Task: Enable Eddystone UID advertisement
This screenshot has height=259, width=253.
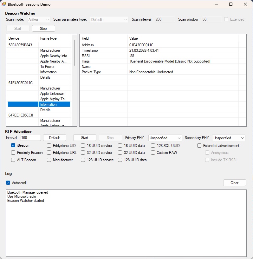Action: (49, 146)
